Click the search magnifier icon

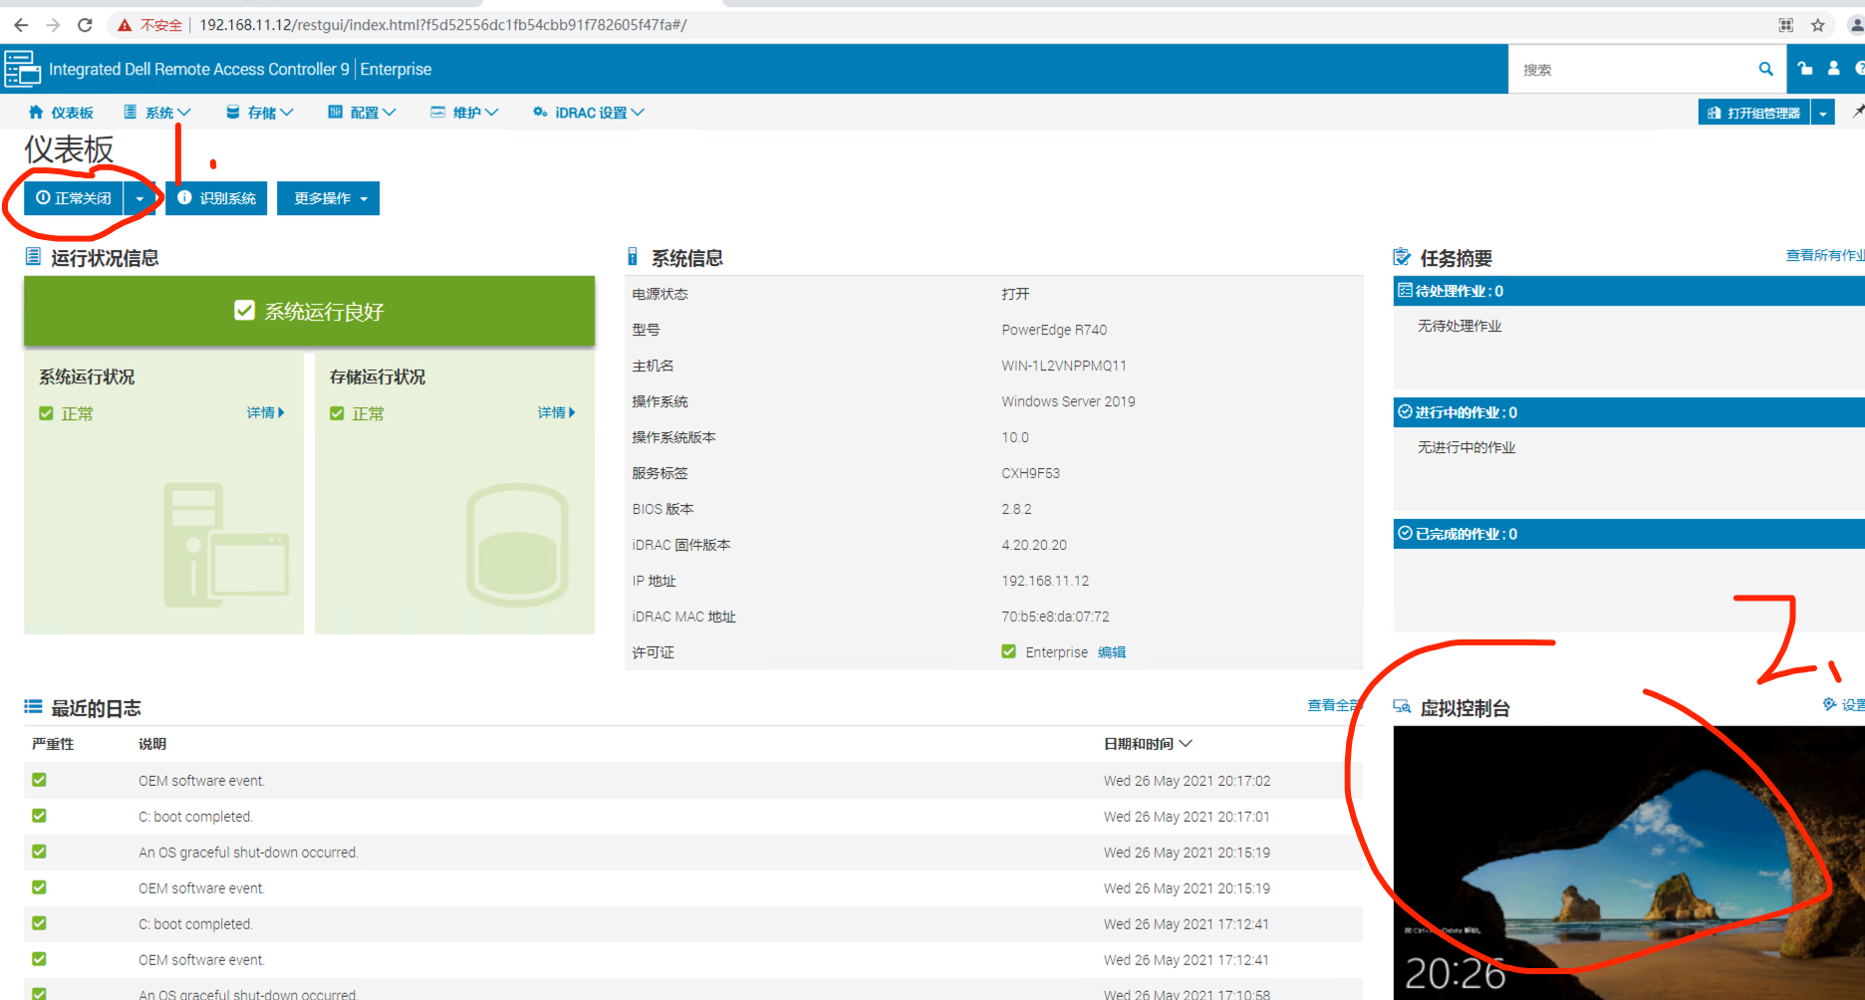click(1765, 69)
